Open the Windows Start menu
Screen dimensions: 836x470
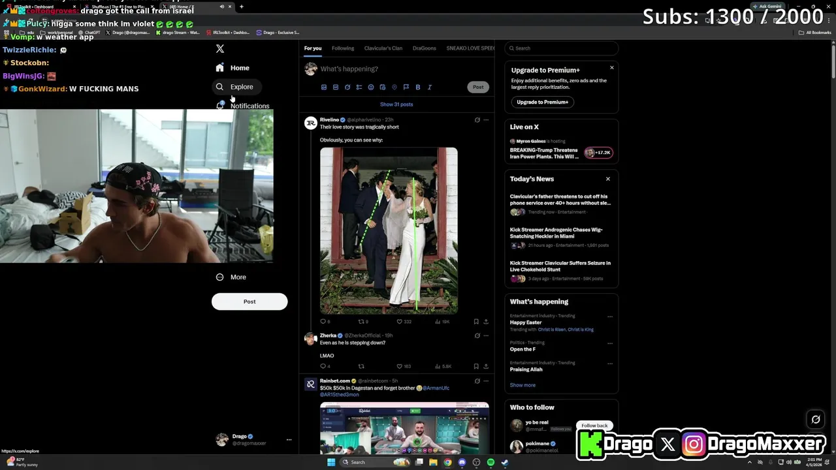click(x=331, y=462)
